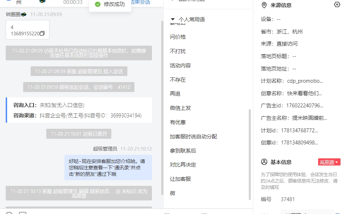Select the 让加客服 quick phrase
Screen dimensions: 348x214
[180, 179]
